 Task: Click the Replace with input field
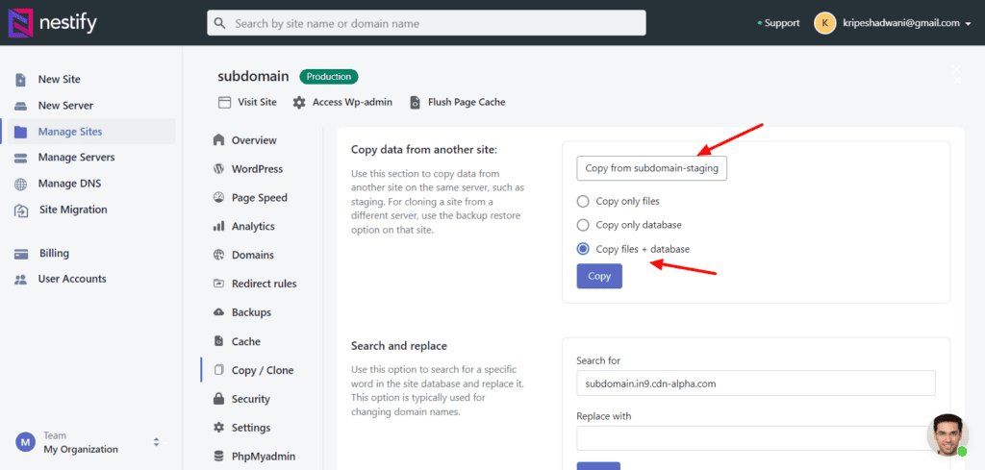(x=756, y=438)
